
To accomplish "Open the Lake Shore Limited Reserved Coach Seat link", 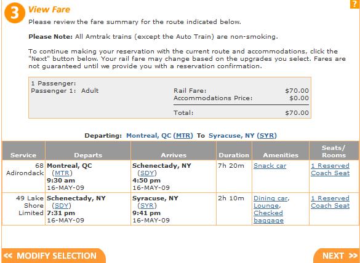I will (330, 202).
